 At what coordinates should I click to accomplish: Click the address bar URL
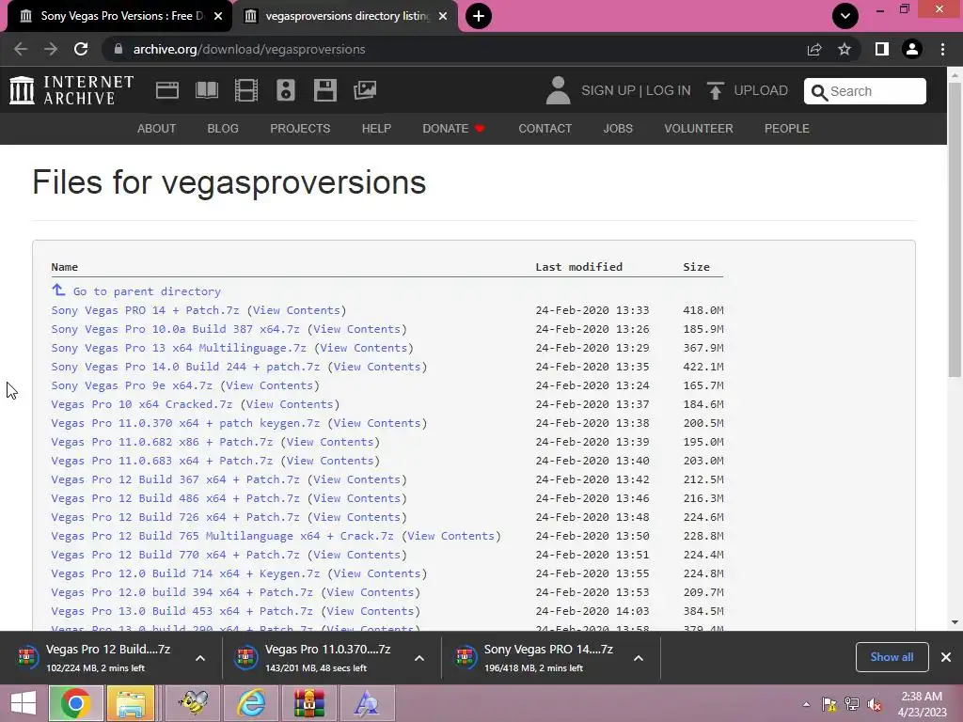(x=249, y=49)
